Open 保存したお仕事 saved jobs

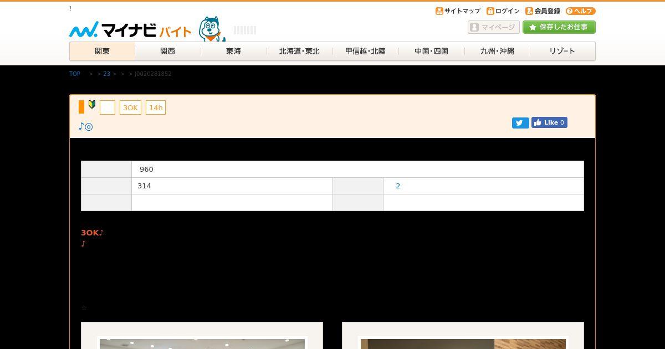point(559,27)
